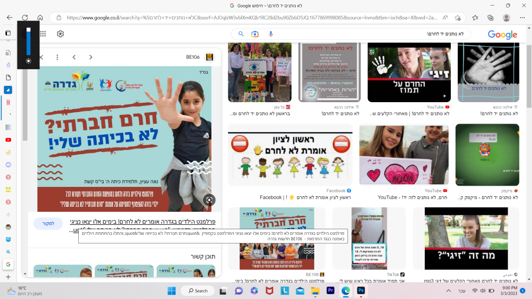Go to the previous image in preview
The image size is (532, 299).
(x=74, y=57)
